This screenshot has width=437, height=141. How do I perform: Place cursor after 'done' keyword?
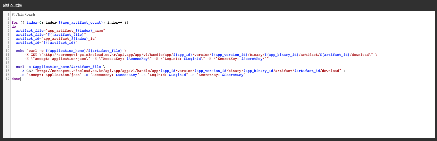pos(20,79)
